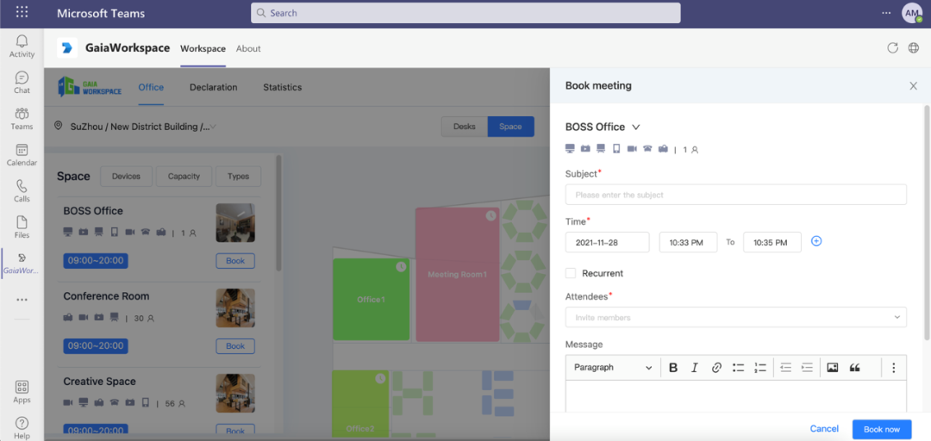931x441 pixels.
Task: Expand the SuZhou location selector
Action: point(142,127)
